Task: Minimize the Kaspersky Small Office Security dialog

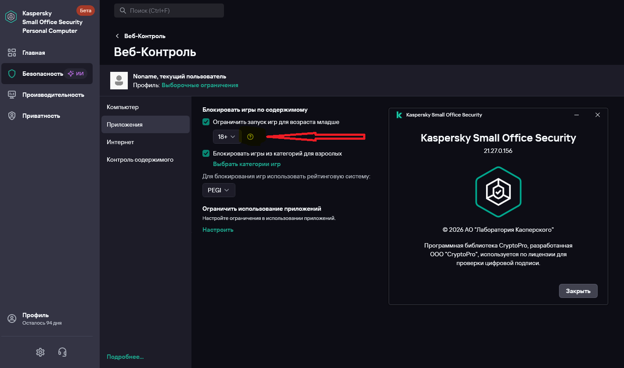Action: [x=577, y=115]
